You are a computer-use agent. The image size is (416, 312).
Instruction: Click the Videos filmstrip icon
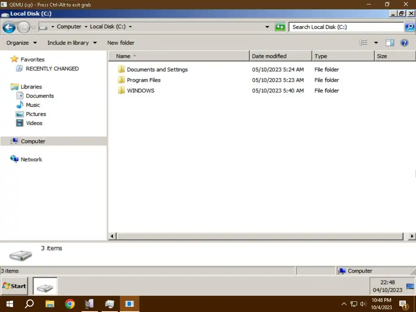pos(19,123)
